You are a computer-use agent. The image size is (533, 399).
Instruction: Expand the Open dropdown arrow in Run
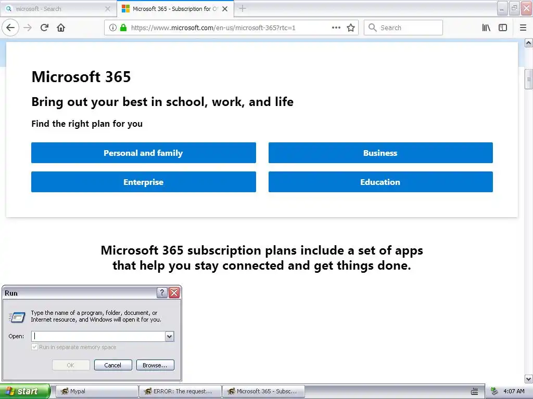coord(169,336)
